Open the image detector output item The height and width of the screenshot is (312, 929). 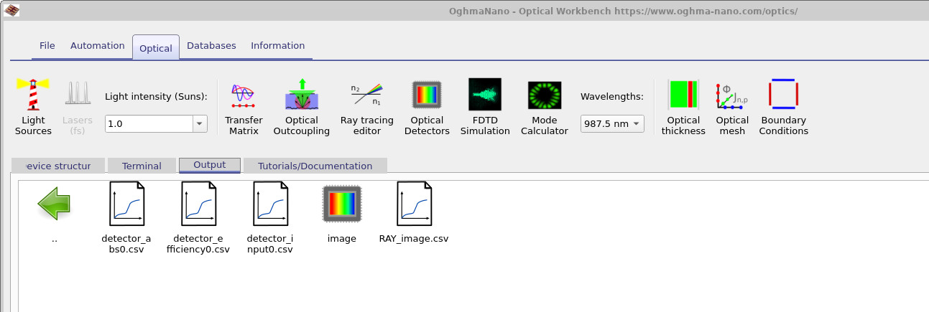click(x=342, y=212)
